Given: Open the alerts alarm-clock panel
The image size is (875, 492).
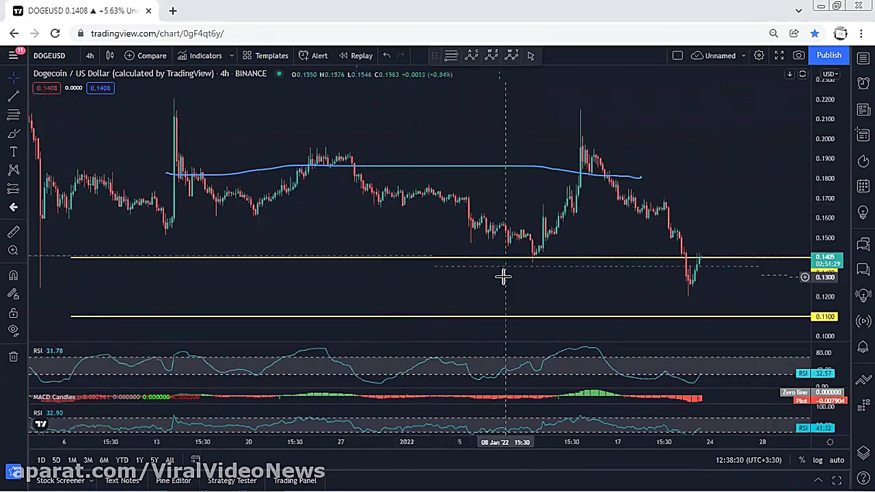Looking at the screenshot, I should point(863,83).
